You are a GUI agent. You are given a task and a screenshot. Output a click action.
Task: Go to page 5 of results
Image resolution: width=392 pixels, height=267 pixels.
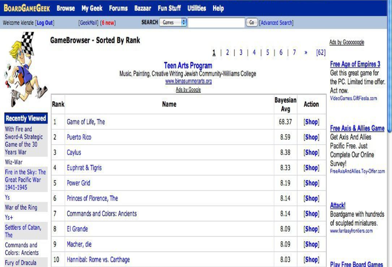268,52
